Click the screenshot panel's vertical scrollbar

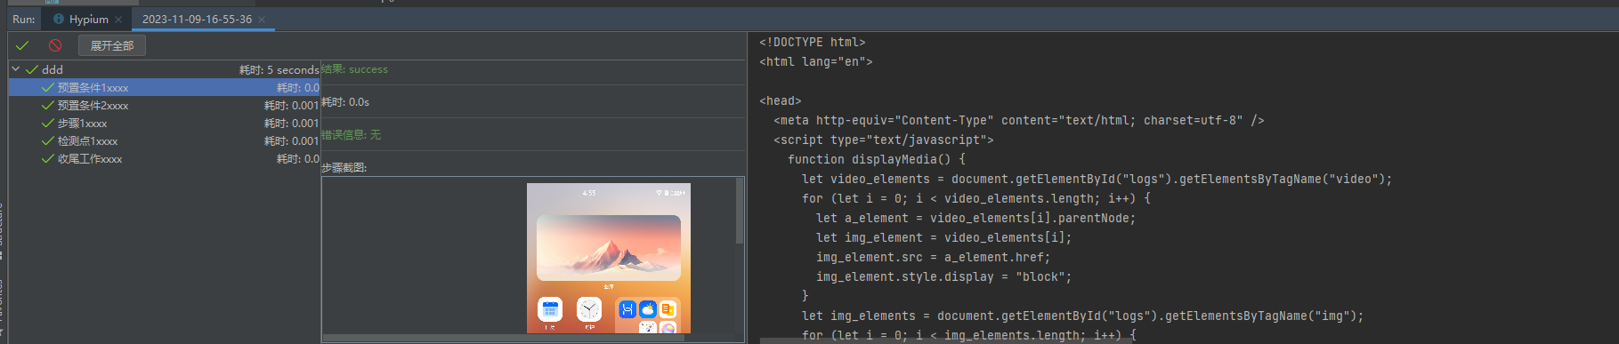(739, 211)
